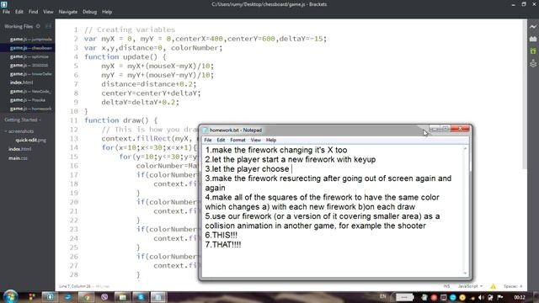Switch to Brackets via taskbar icon
This screenshot has width=539, height=303.
point(50,297)
